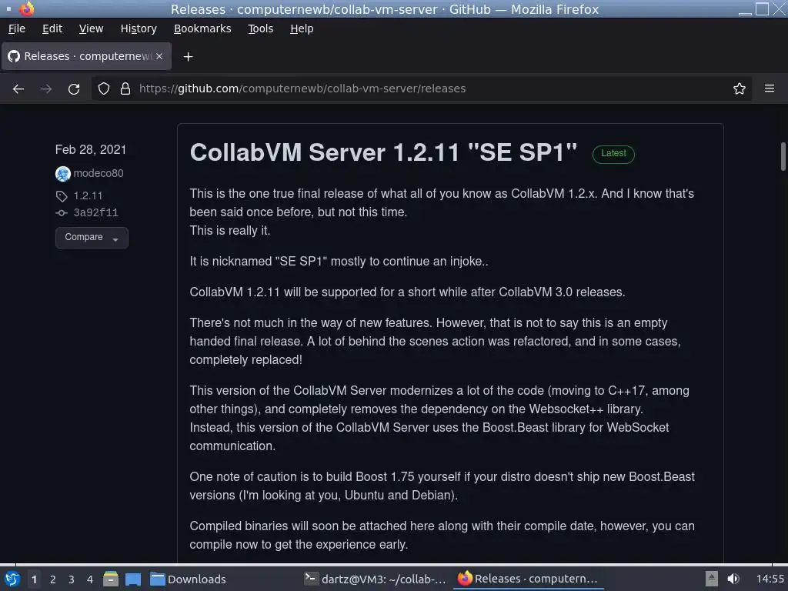Screen dimensions: 788x591
Task: Click the volume speaker tray icon
Action: coord(733,579)
